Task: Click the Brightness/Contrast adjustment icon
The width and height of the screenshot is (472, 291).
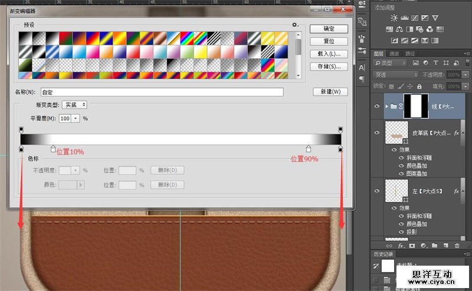Action: 394,18
